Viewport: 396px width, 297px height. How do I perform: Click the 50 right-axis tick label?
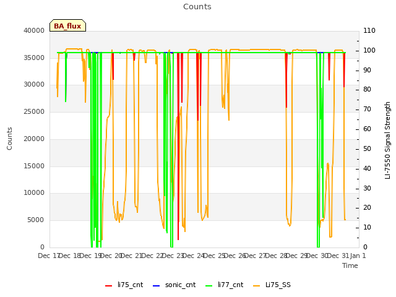(367, 148)
